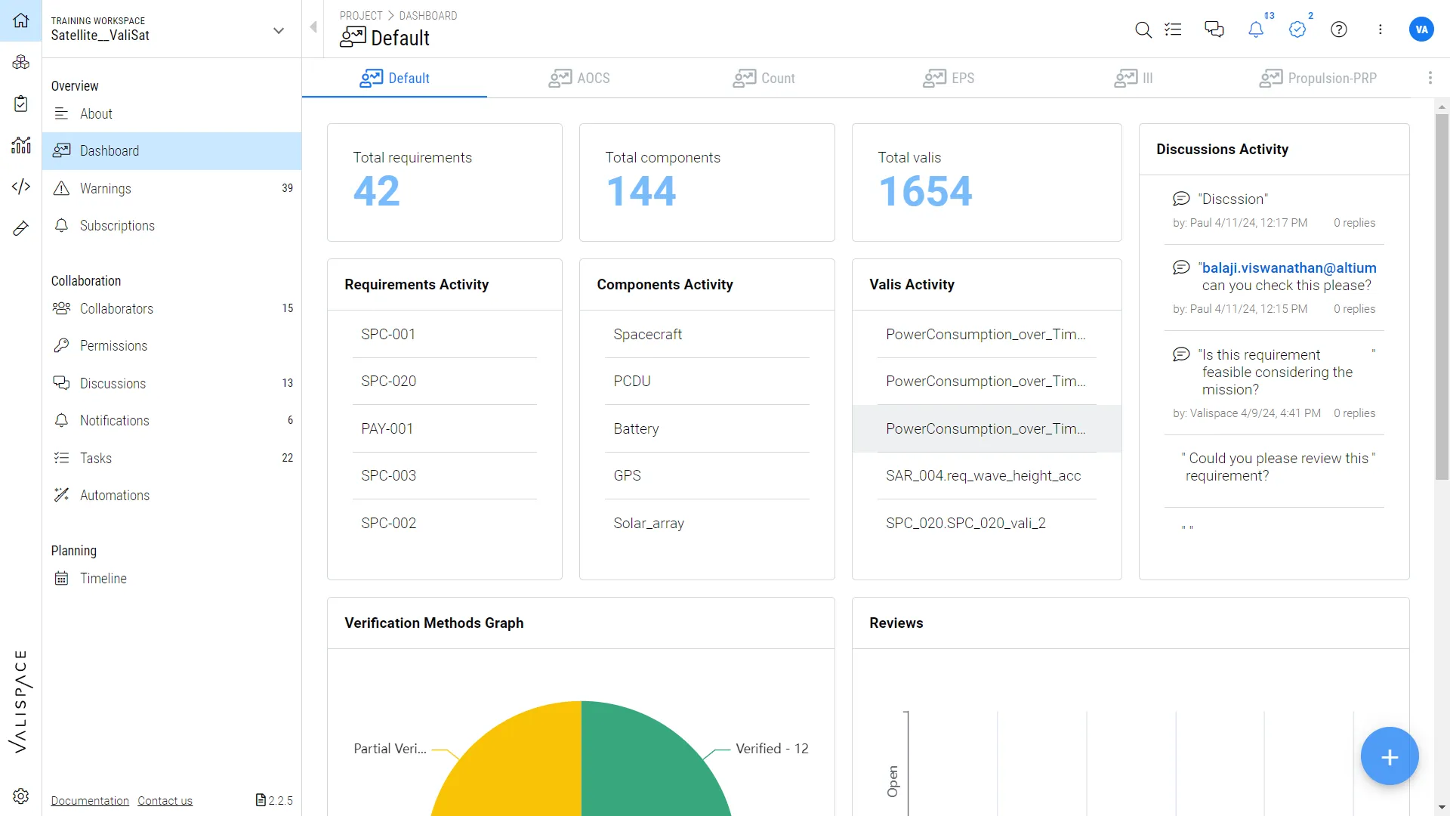Click the blue plus floating action button
Viewport: 1450px width, 816px height.
(x=1390, y=756)
